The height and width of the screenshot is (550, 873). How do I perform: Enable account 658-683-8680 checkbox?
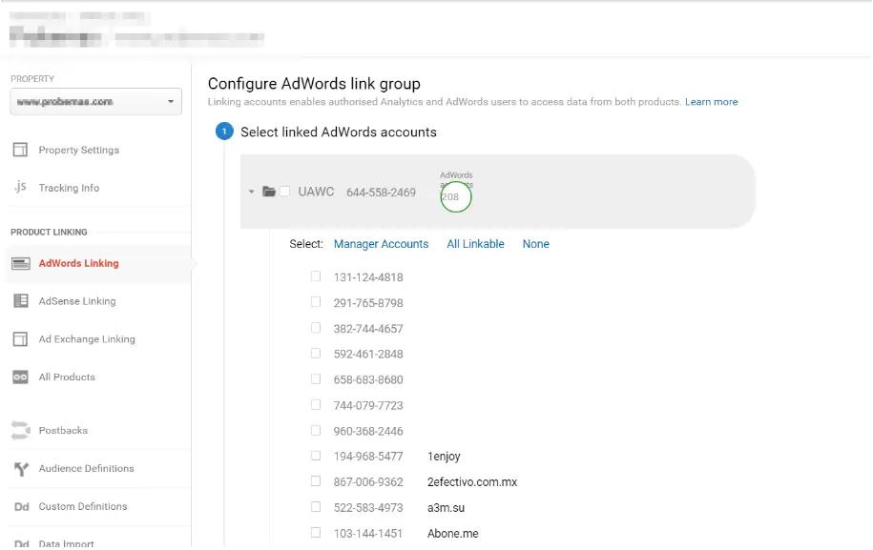click(316, 378)
